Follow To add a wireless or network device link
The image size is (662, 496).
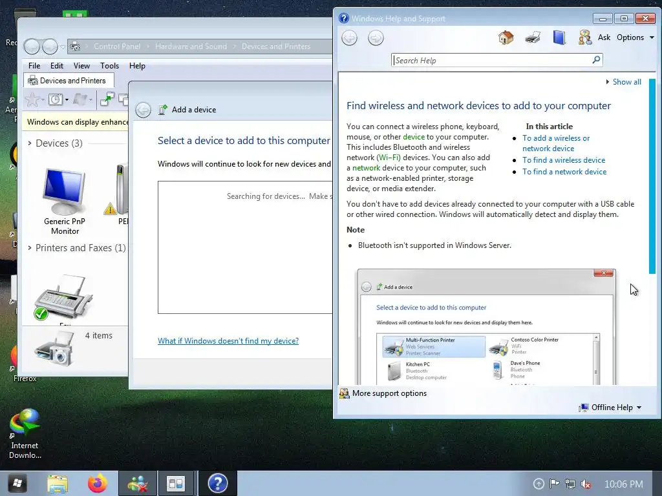pos(556,143)
